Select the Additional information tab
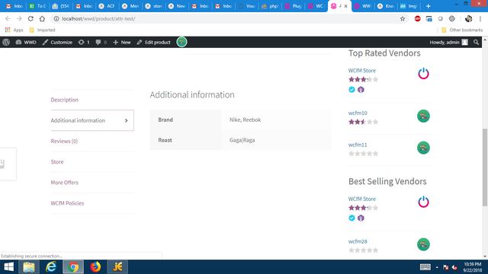The width and height of the screenshot is (488, 274). click(x=92, y=120)
